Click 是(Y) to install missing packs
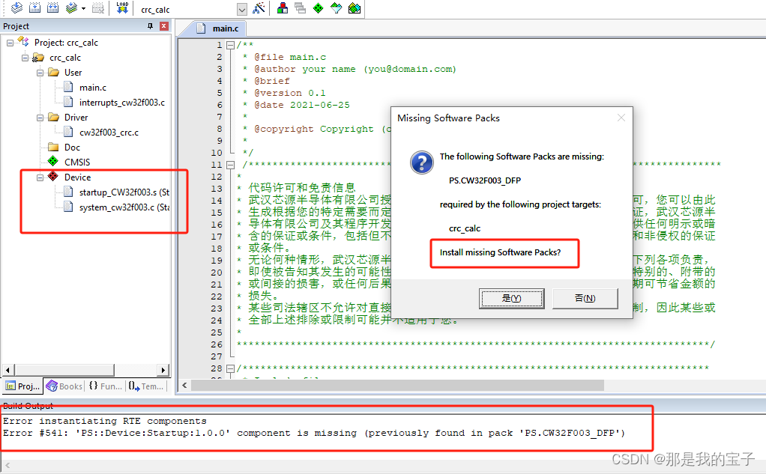 [x=511, y=298]
